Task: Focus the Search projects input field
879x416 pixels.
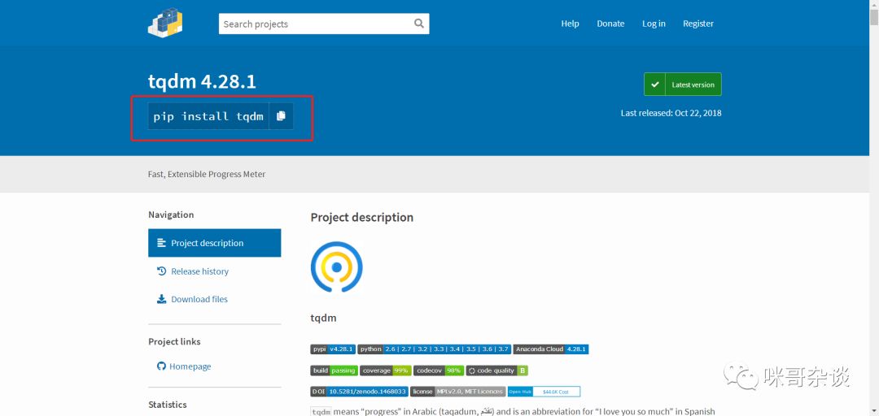Action: [x=324, y=24]
